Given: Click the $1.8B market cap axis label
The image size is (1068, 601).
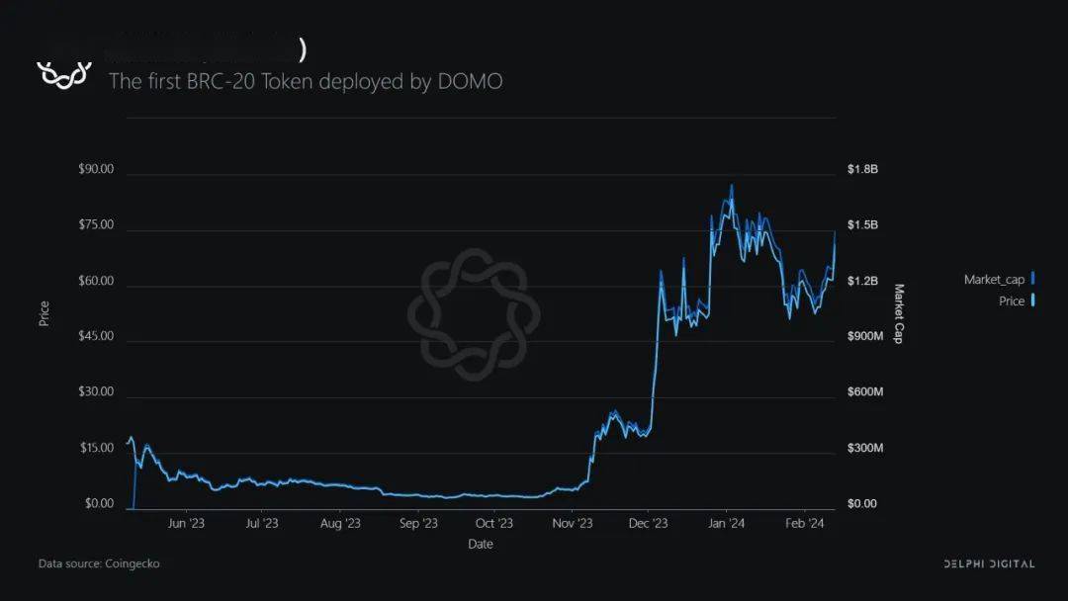Looking at the screenshot, I should (862, 169).
